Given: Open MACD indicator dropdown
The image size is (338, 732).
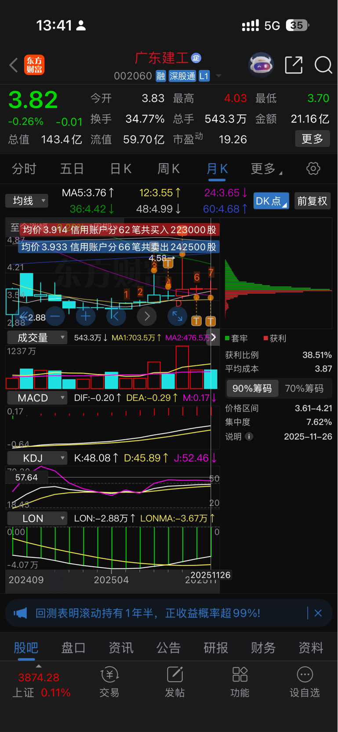Looking at the screenshot, I should [37, 398].
